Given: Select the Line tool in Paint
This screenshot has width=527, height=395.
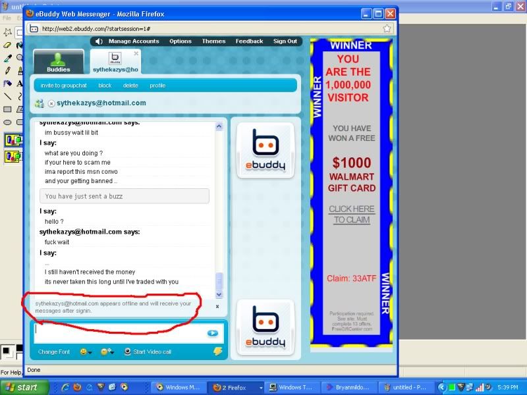Looking at the screenshot, I should pyautogui.click(x=7, y=96).
